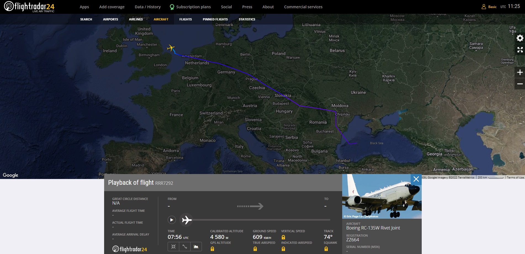Open Commercial services menu
The width and height of the screenshot is (525, 254).
point(303,7)
